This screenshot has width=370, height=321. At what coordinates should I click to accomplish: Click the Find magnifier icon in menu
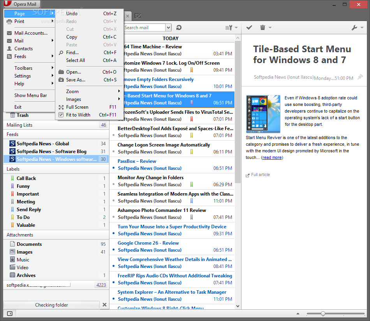(61, 53)
